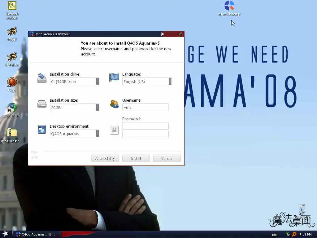The height and width of the screenshot is (238, 317).
Task: Click the first Password field
Action: pyautogui.click(x=145, y=126)
